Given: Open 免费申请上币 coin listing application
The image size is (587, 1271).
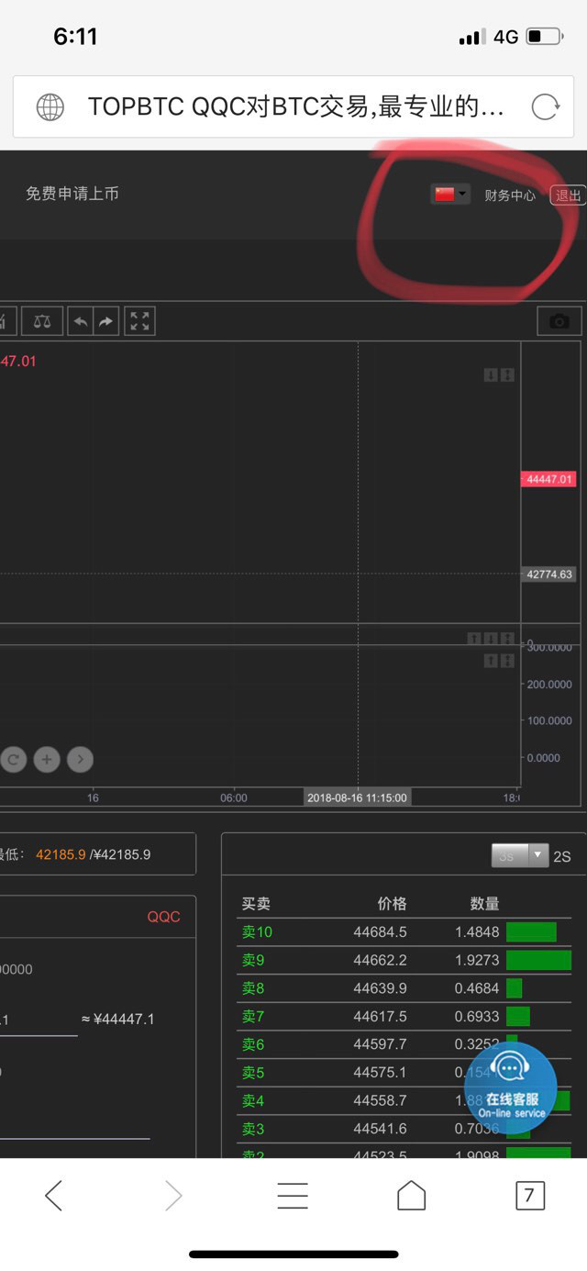Looking at the screenshot, I should click(72, 194).
